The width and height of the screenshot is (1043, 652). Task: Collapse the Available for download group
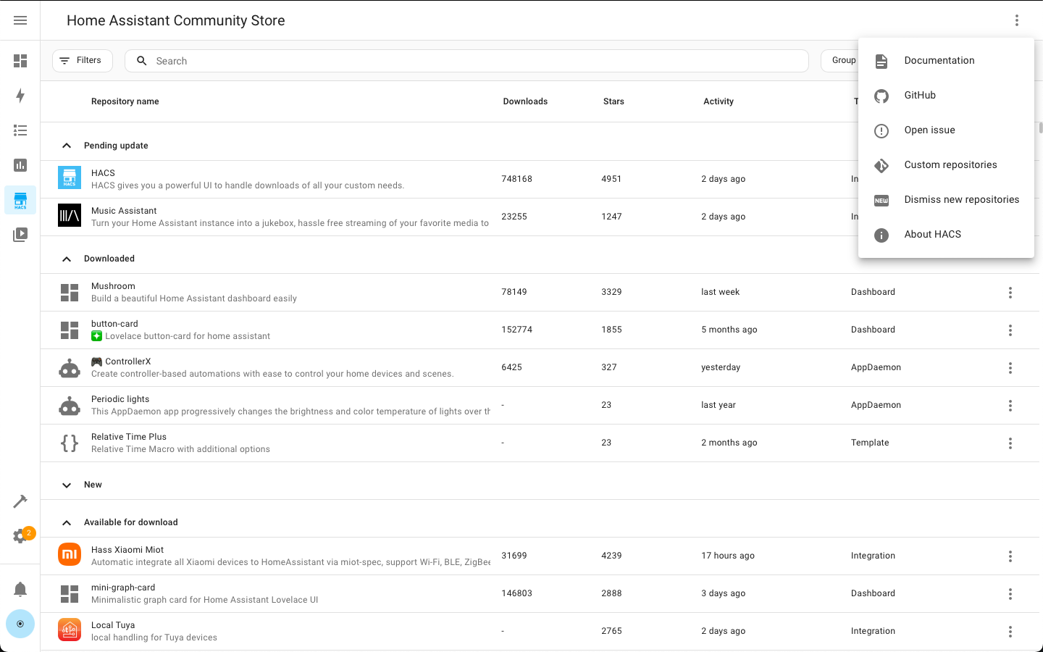pyautogui.click(x=67, y=522)
